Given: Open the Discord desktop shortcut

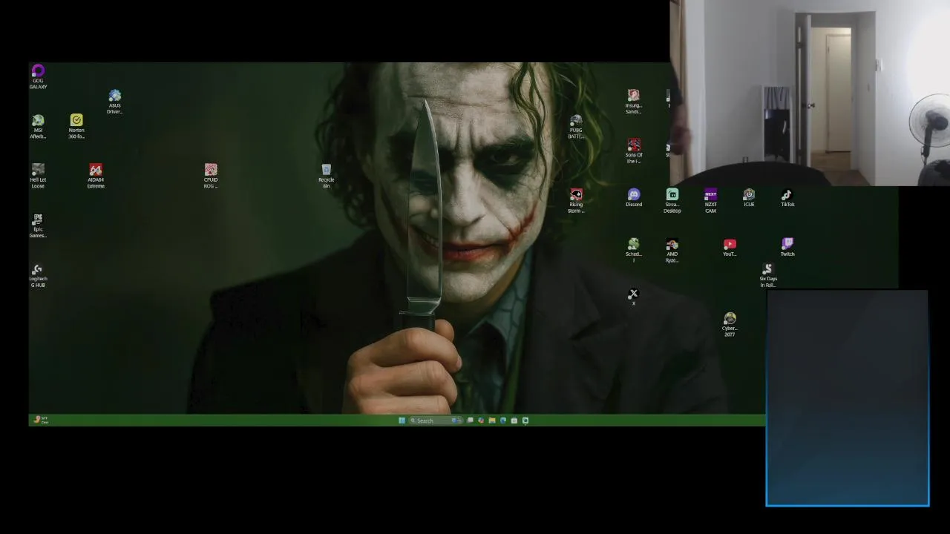Looking at the screenshot, I should coord(633,197).
